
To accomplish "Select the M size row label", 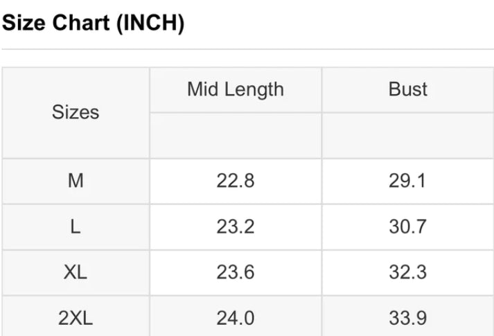I will point(76,181).
